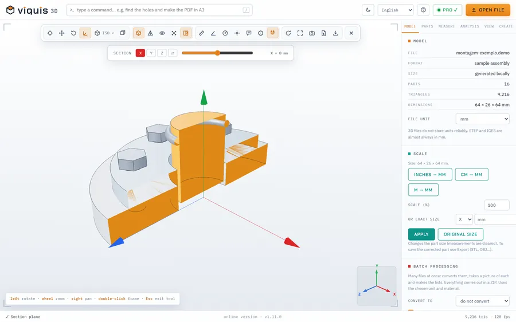Viewport: 516px width, 322px height.
Task: Click the reset view refresh icon
Action: 288,33
